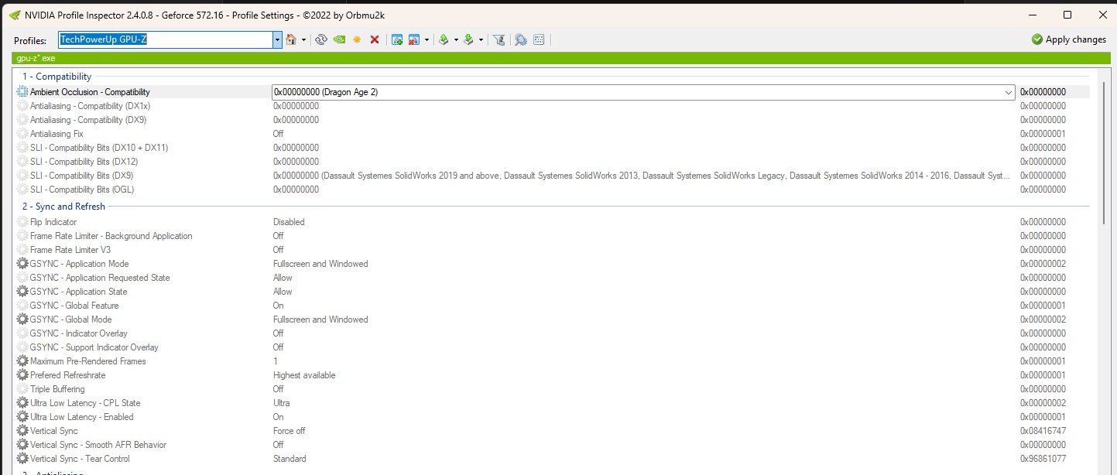Click gear icon beside Flip Indicator
Image resolution: width=1117 pixels, height=475 pixels.
click(x=22, y=222)
